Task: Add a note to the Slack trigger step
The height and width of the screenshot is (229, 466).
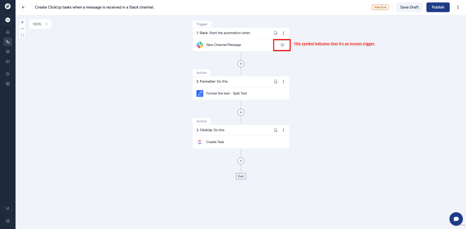Action: (275, 33)
